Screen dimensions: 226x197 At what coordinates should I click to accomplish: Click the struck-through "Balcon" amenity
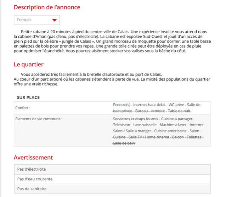click(x=178, y=137)
